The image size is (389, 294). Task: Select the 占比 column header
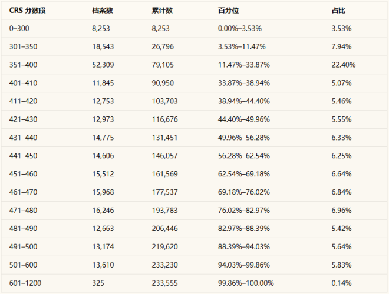pyautogui.click(x=338, y=10)
